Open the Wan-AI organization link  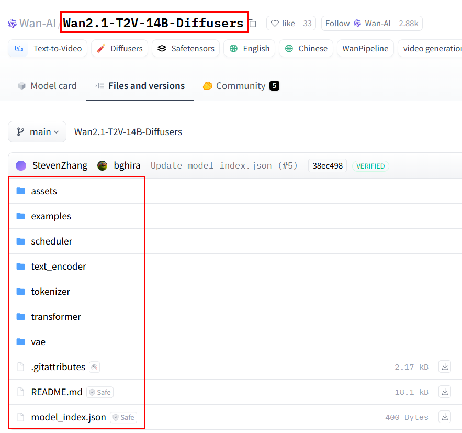point(38,23)
